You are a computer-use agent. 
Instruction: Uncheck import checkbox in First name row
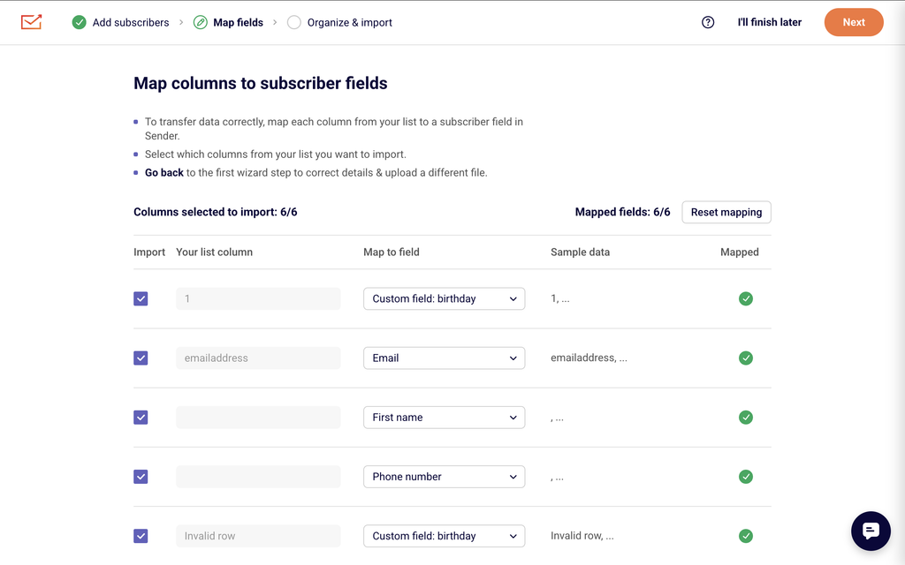(141, 418)
